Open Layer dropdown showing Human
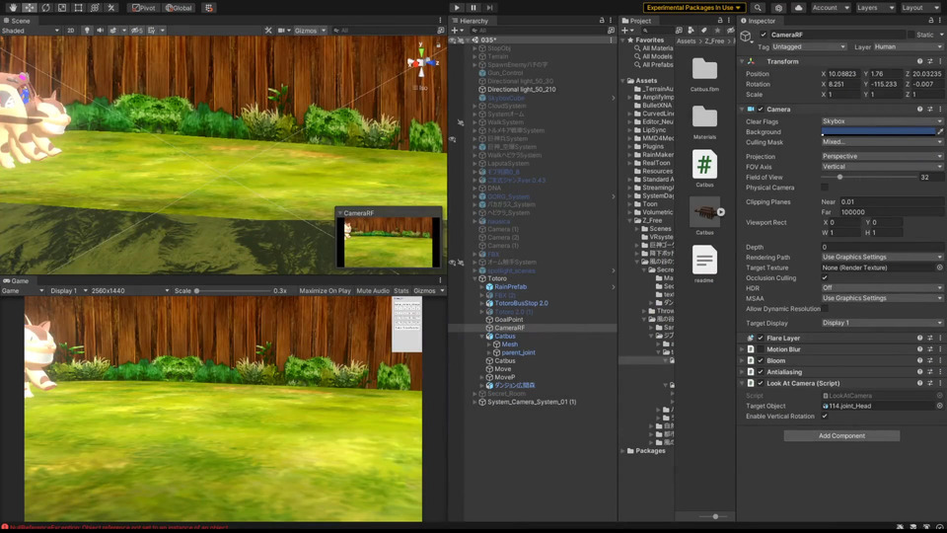This screenshot has width=947, height=533. pos(908,46)
